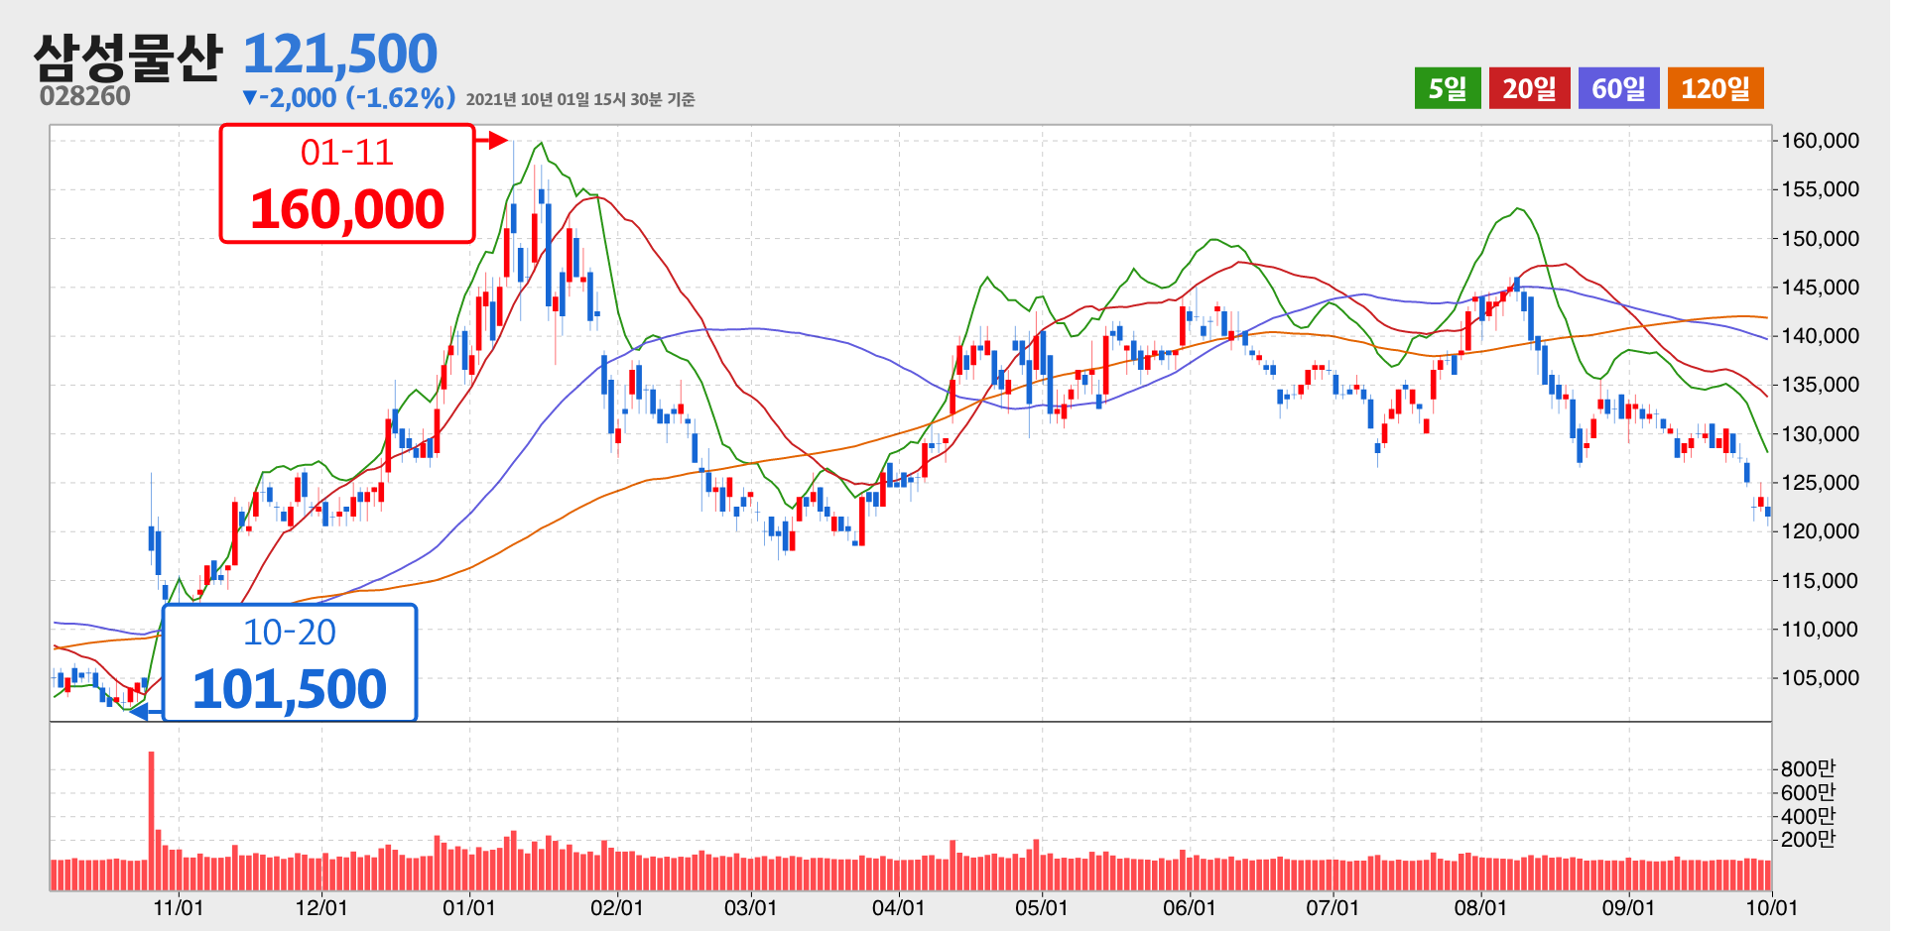This screenshot has height=931, width=1905.
Task: Click the 600만 volume axis label
Action: pos(1808,792)
